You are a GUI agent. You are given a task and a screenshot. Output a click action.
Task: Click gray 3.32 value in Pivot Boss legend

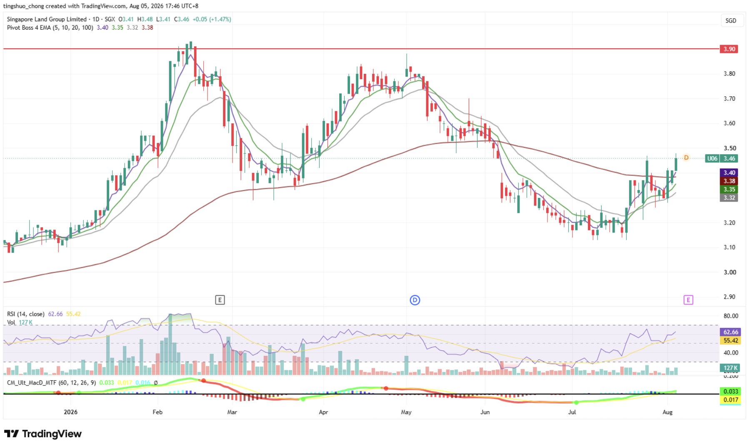point(132,27)
